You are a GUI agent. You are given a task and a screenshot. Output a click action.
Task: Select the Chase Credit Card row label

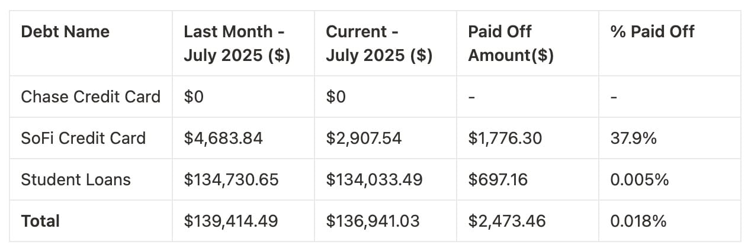(91, 96)
